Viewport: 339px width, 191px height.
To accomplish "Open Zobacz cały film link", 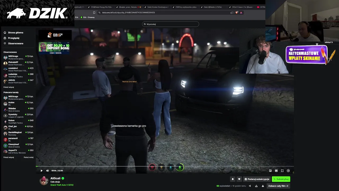I will click(x=278, y=186).
